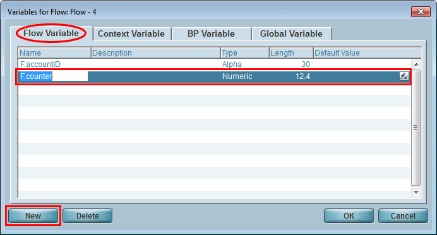This screenshot has height=235, width=437.
Task: Click the Cancel button
Action: coord(403,216)
